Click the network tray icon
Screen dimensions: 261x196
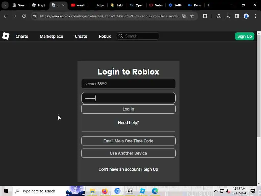tap(222, 191)
